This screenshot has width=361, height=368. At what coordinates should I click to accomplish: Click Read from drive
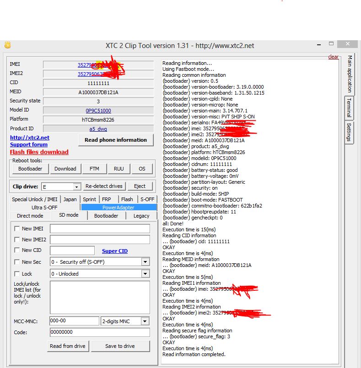[68, 346]
